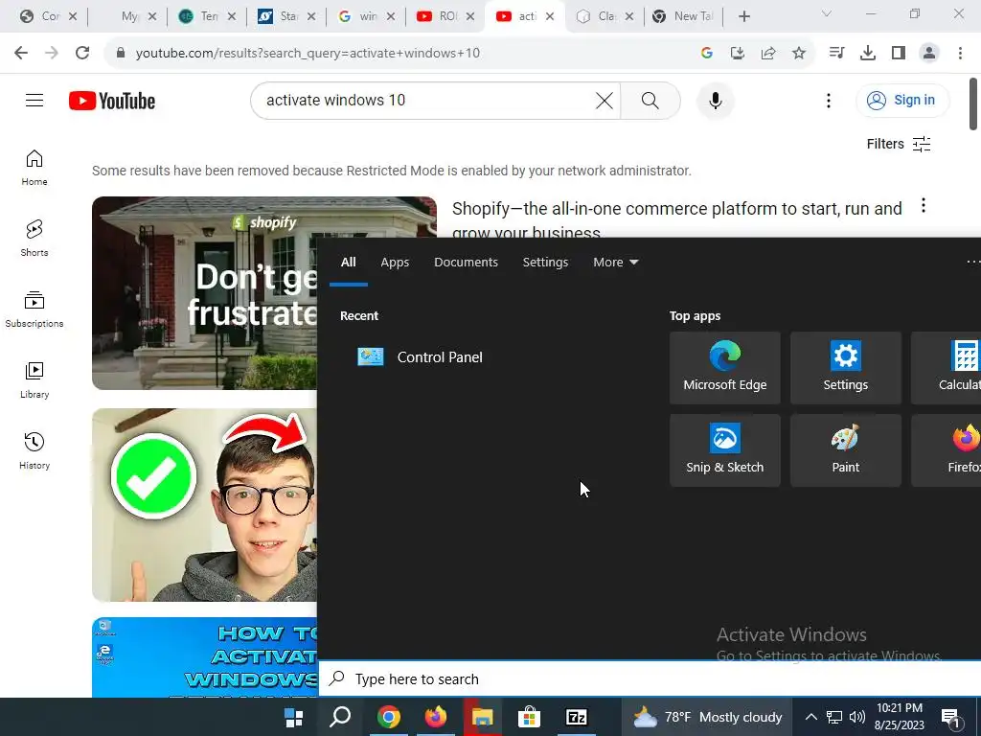Clear the YouTube search query with the X

(x=605, y=101)
